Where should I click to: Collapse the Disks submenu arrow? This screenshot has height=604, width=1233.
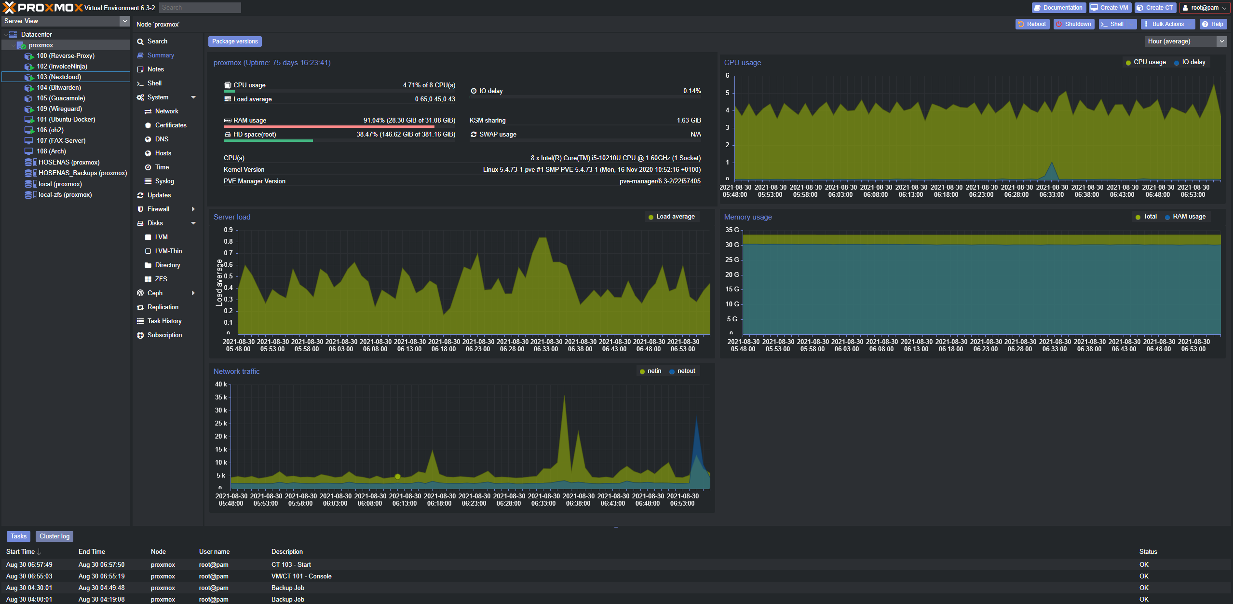[x=194, y=223]
